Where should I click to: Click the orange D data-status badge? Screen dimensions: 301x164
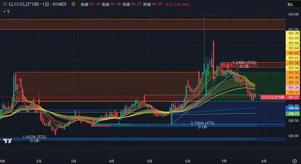click(x=73, y=4)
